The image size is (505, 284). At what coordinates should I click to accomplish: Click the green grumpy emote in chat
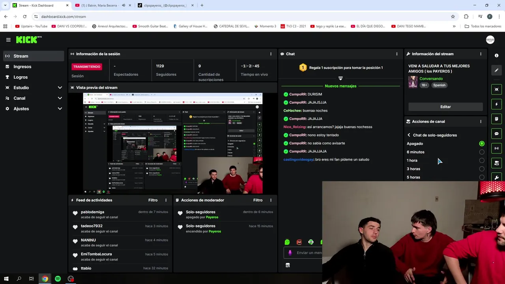point(287,242)
